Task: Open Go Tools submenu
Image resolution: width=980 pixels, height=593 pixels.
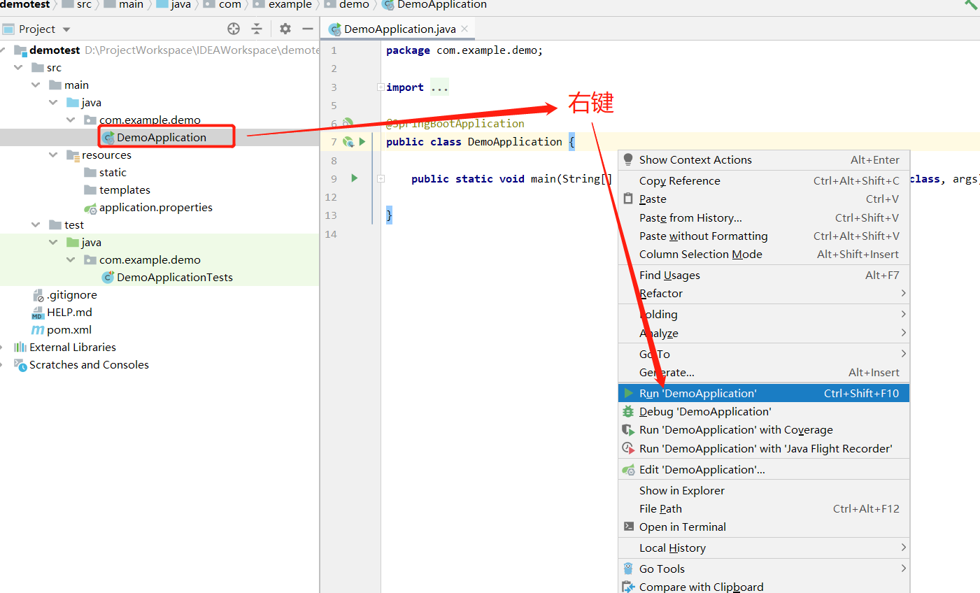Action: click(x=764, y=569)
